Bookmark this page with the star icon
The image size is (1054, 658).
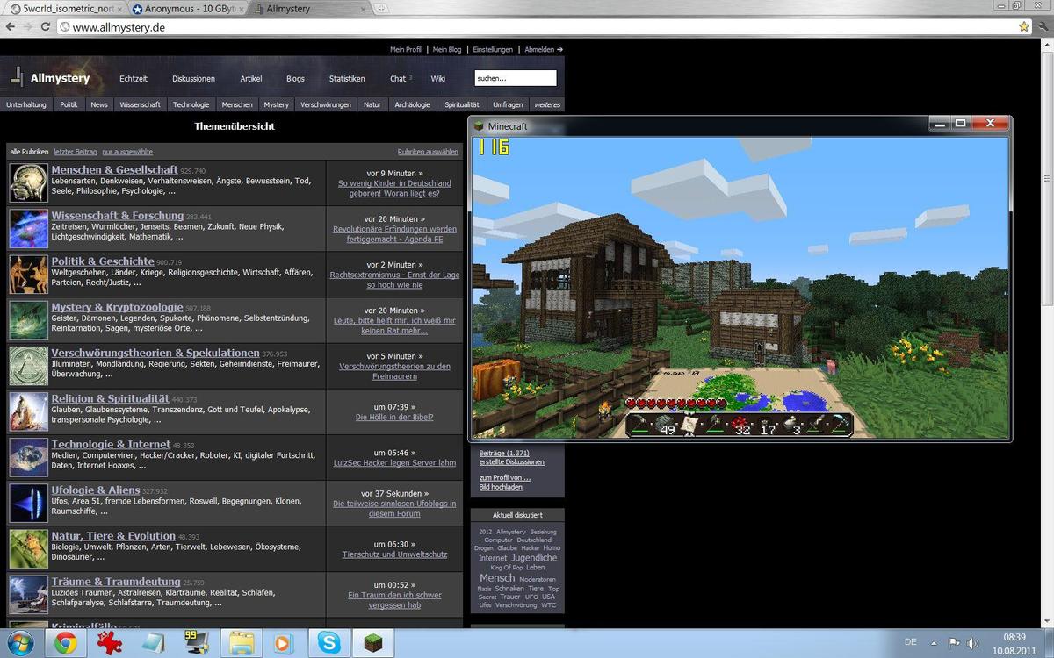pos(1023,27)
